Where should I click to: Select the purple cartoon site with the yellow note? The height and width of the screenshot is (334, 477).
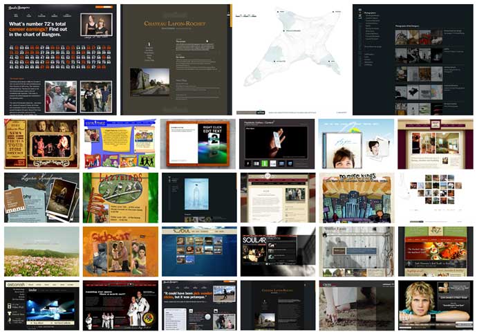120,144
